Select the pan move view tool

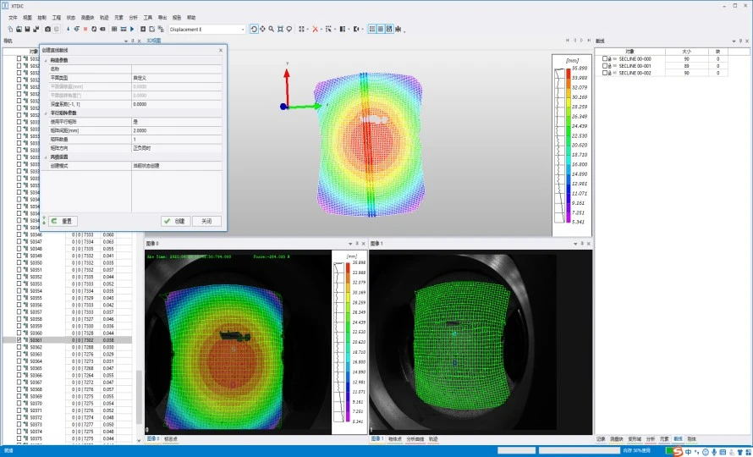click(x=262, y=30)
